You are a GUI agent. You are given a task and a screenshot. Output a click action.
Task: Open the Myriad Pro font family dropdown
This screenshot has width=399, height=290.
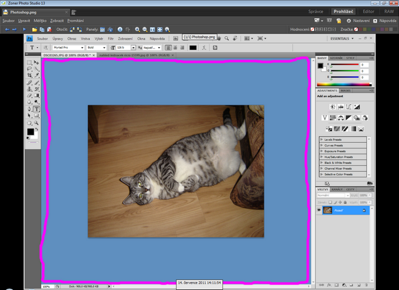[68, 47]
